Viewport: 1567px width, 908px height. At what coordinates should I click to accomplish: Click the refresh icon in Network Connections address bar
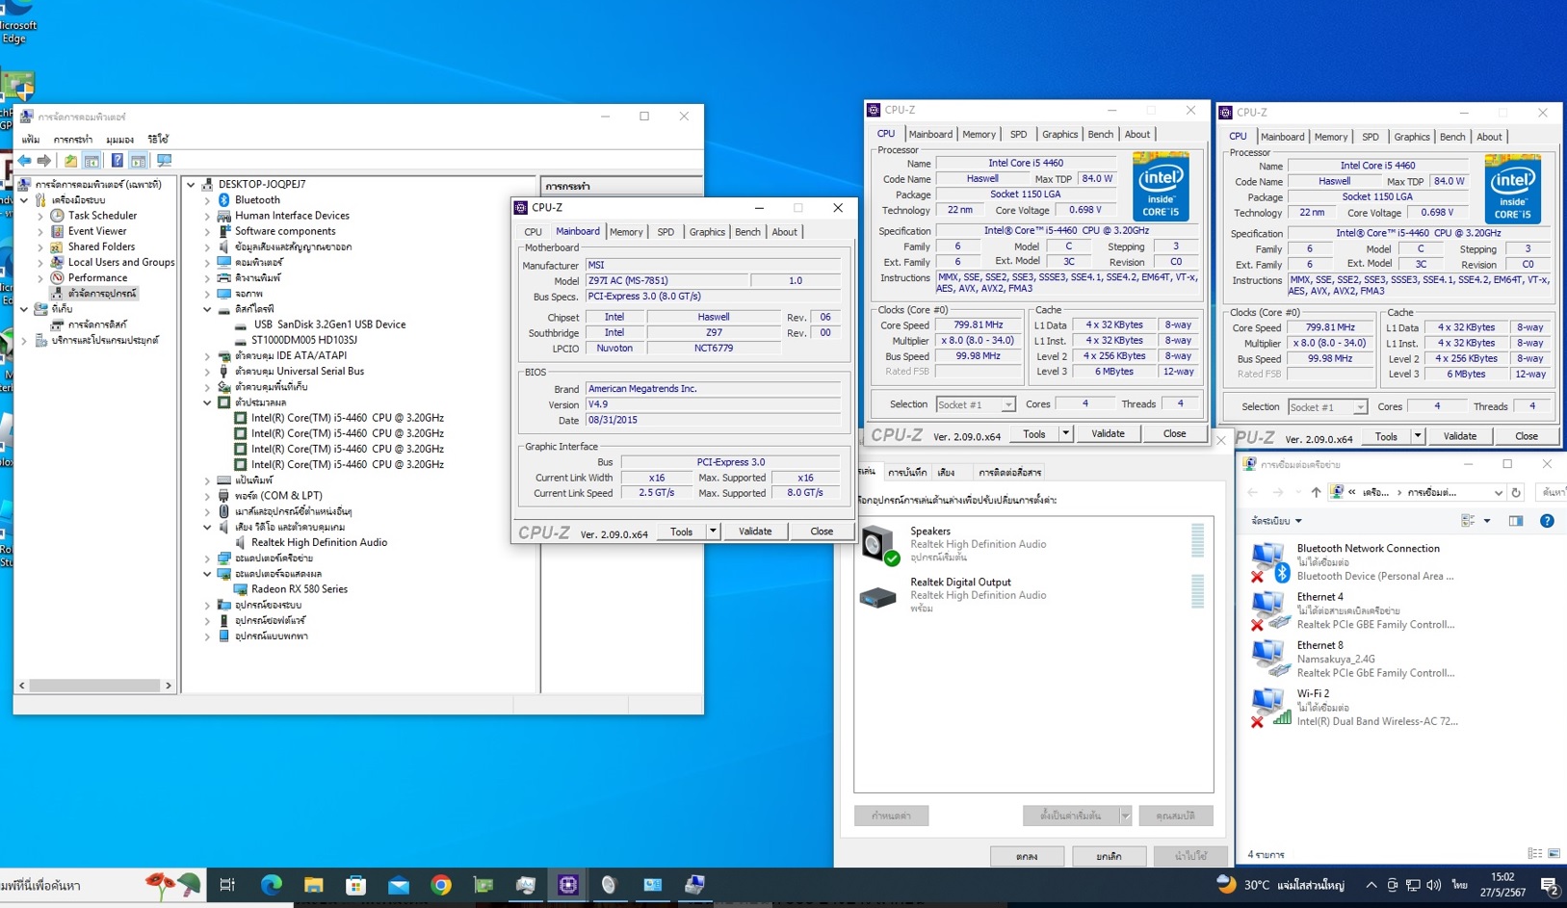pos(1516,492)
